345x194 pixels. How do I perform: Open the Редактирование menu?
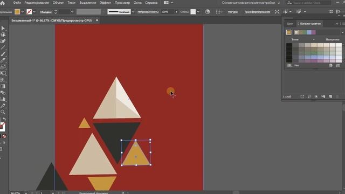[x=37, y=3]
